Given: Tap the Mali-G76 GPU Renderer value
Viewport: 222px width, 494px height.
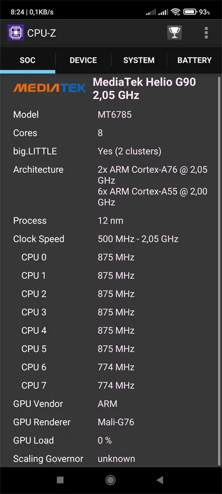Looking at the screenshot, I should point(116,422).
